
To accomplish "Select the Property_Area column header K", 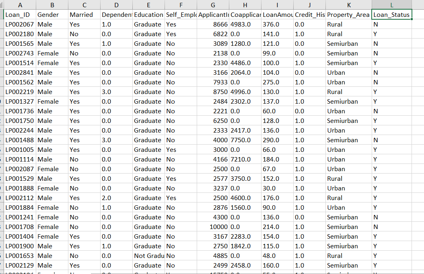I will tap(348, 5).
